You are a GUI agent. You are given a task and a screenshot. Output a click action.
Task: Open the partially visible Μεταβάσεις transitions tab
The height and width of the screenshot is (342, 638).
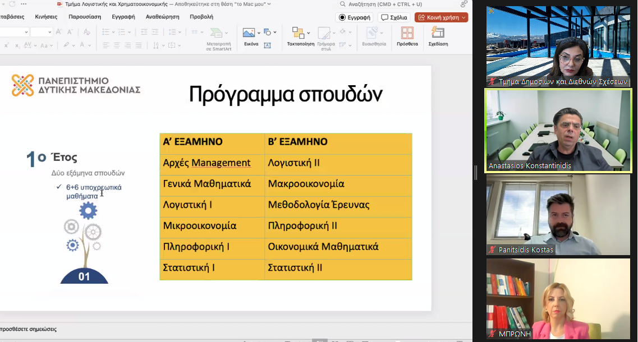click(12, 17)
